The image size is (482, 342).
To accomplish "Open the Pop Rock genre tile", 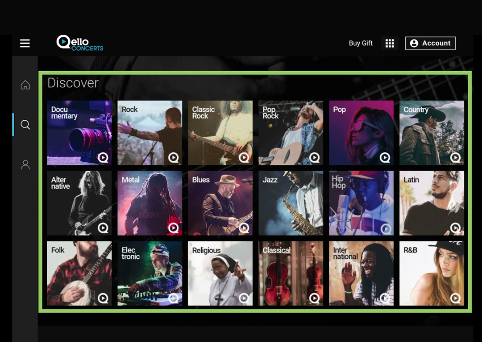I will (291, 133).
